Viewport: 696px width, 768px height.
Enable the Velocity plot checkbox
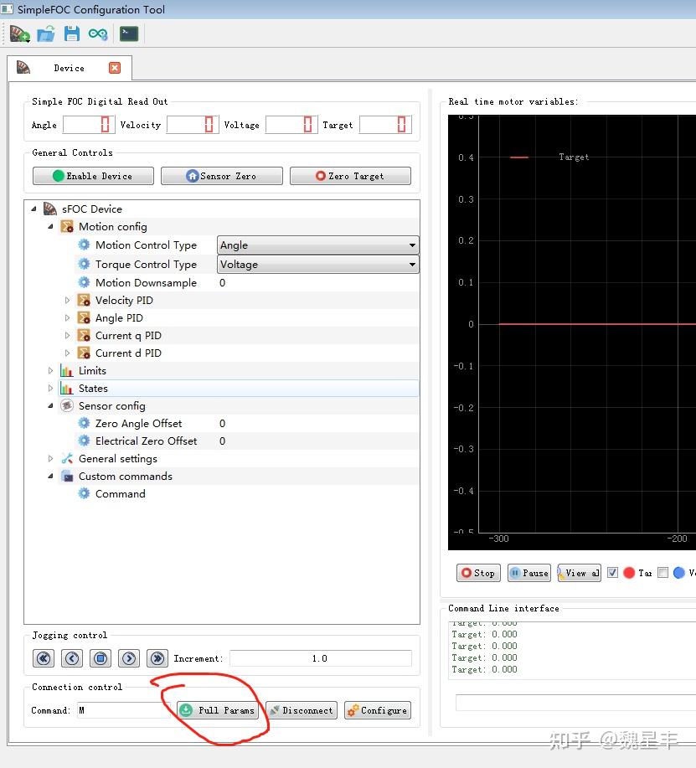click(663, 573)
